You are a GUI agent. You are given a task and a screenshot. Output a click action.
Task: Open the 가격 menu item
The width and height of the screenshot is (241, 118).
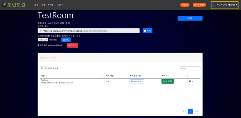[x=43, y=5]
